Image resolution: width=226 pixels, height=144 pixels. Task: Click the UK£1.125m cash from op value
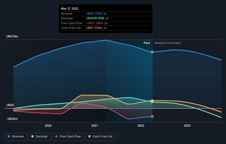point(94,28)
